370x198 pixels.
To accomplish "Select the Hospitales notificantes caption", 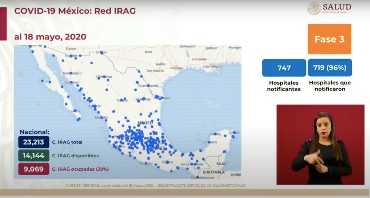I will coord(284,86).
